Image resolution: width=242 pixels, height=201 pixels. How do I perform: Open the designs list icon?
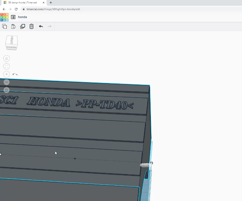click(13, 17)
